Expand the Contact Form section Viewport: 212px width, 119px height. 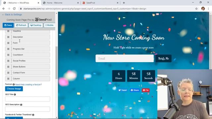[x=27, y=73]
